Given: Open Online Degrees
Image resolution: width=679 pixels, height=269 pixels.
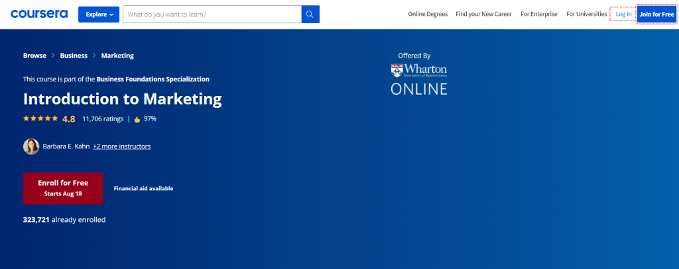Looking at the screenshot, I should (x=428, y=15).
